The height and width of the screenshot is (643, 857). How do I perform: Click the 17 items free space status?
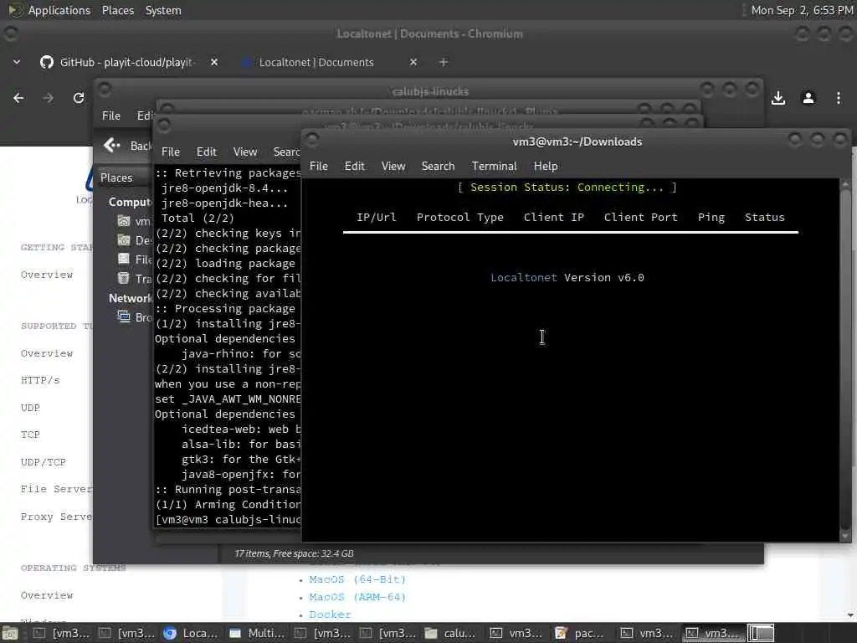coord(294,554)
